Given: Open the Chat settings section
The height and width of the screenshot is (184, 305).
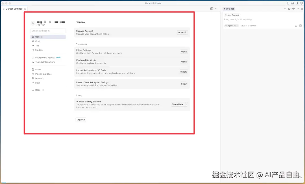Looking at the screenshot, I should (48, 41).
